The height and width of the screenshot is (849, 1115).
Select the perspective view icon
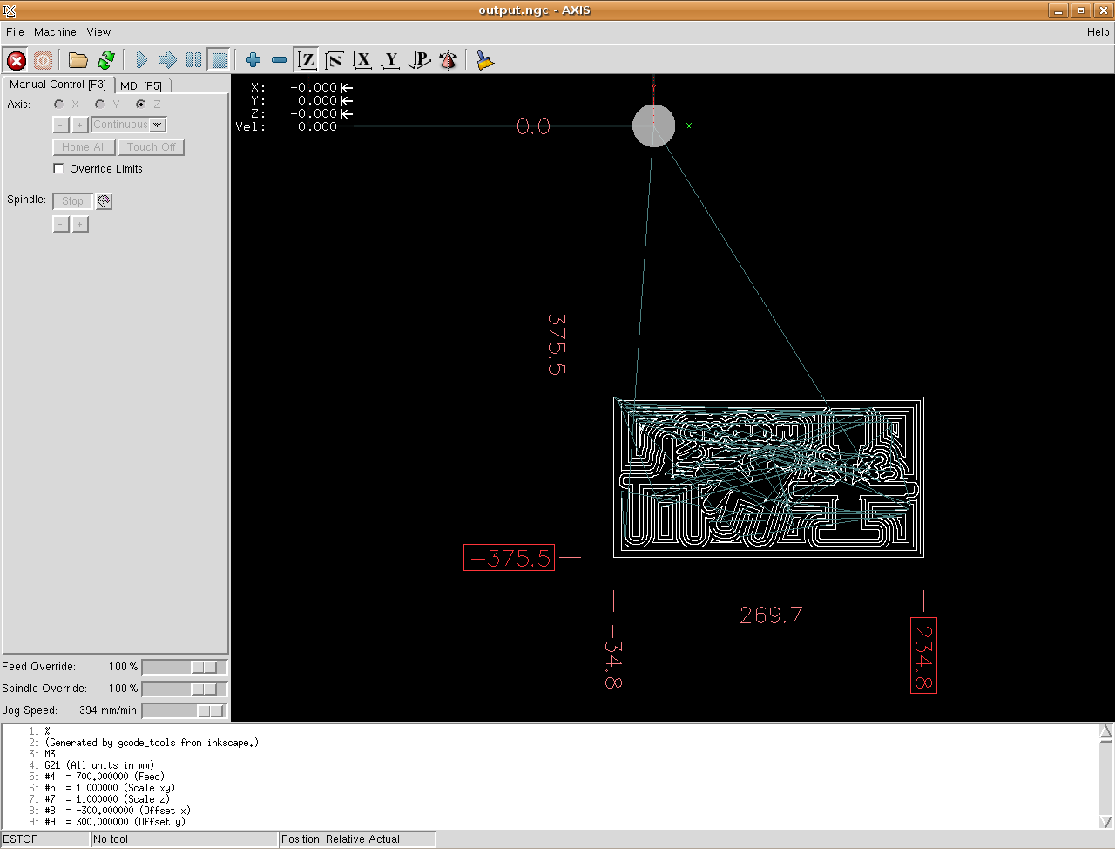pos(420,60)
